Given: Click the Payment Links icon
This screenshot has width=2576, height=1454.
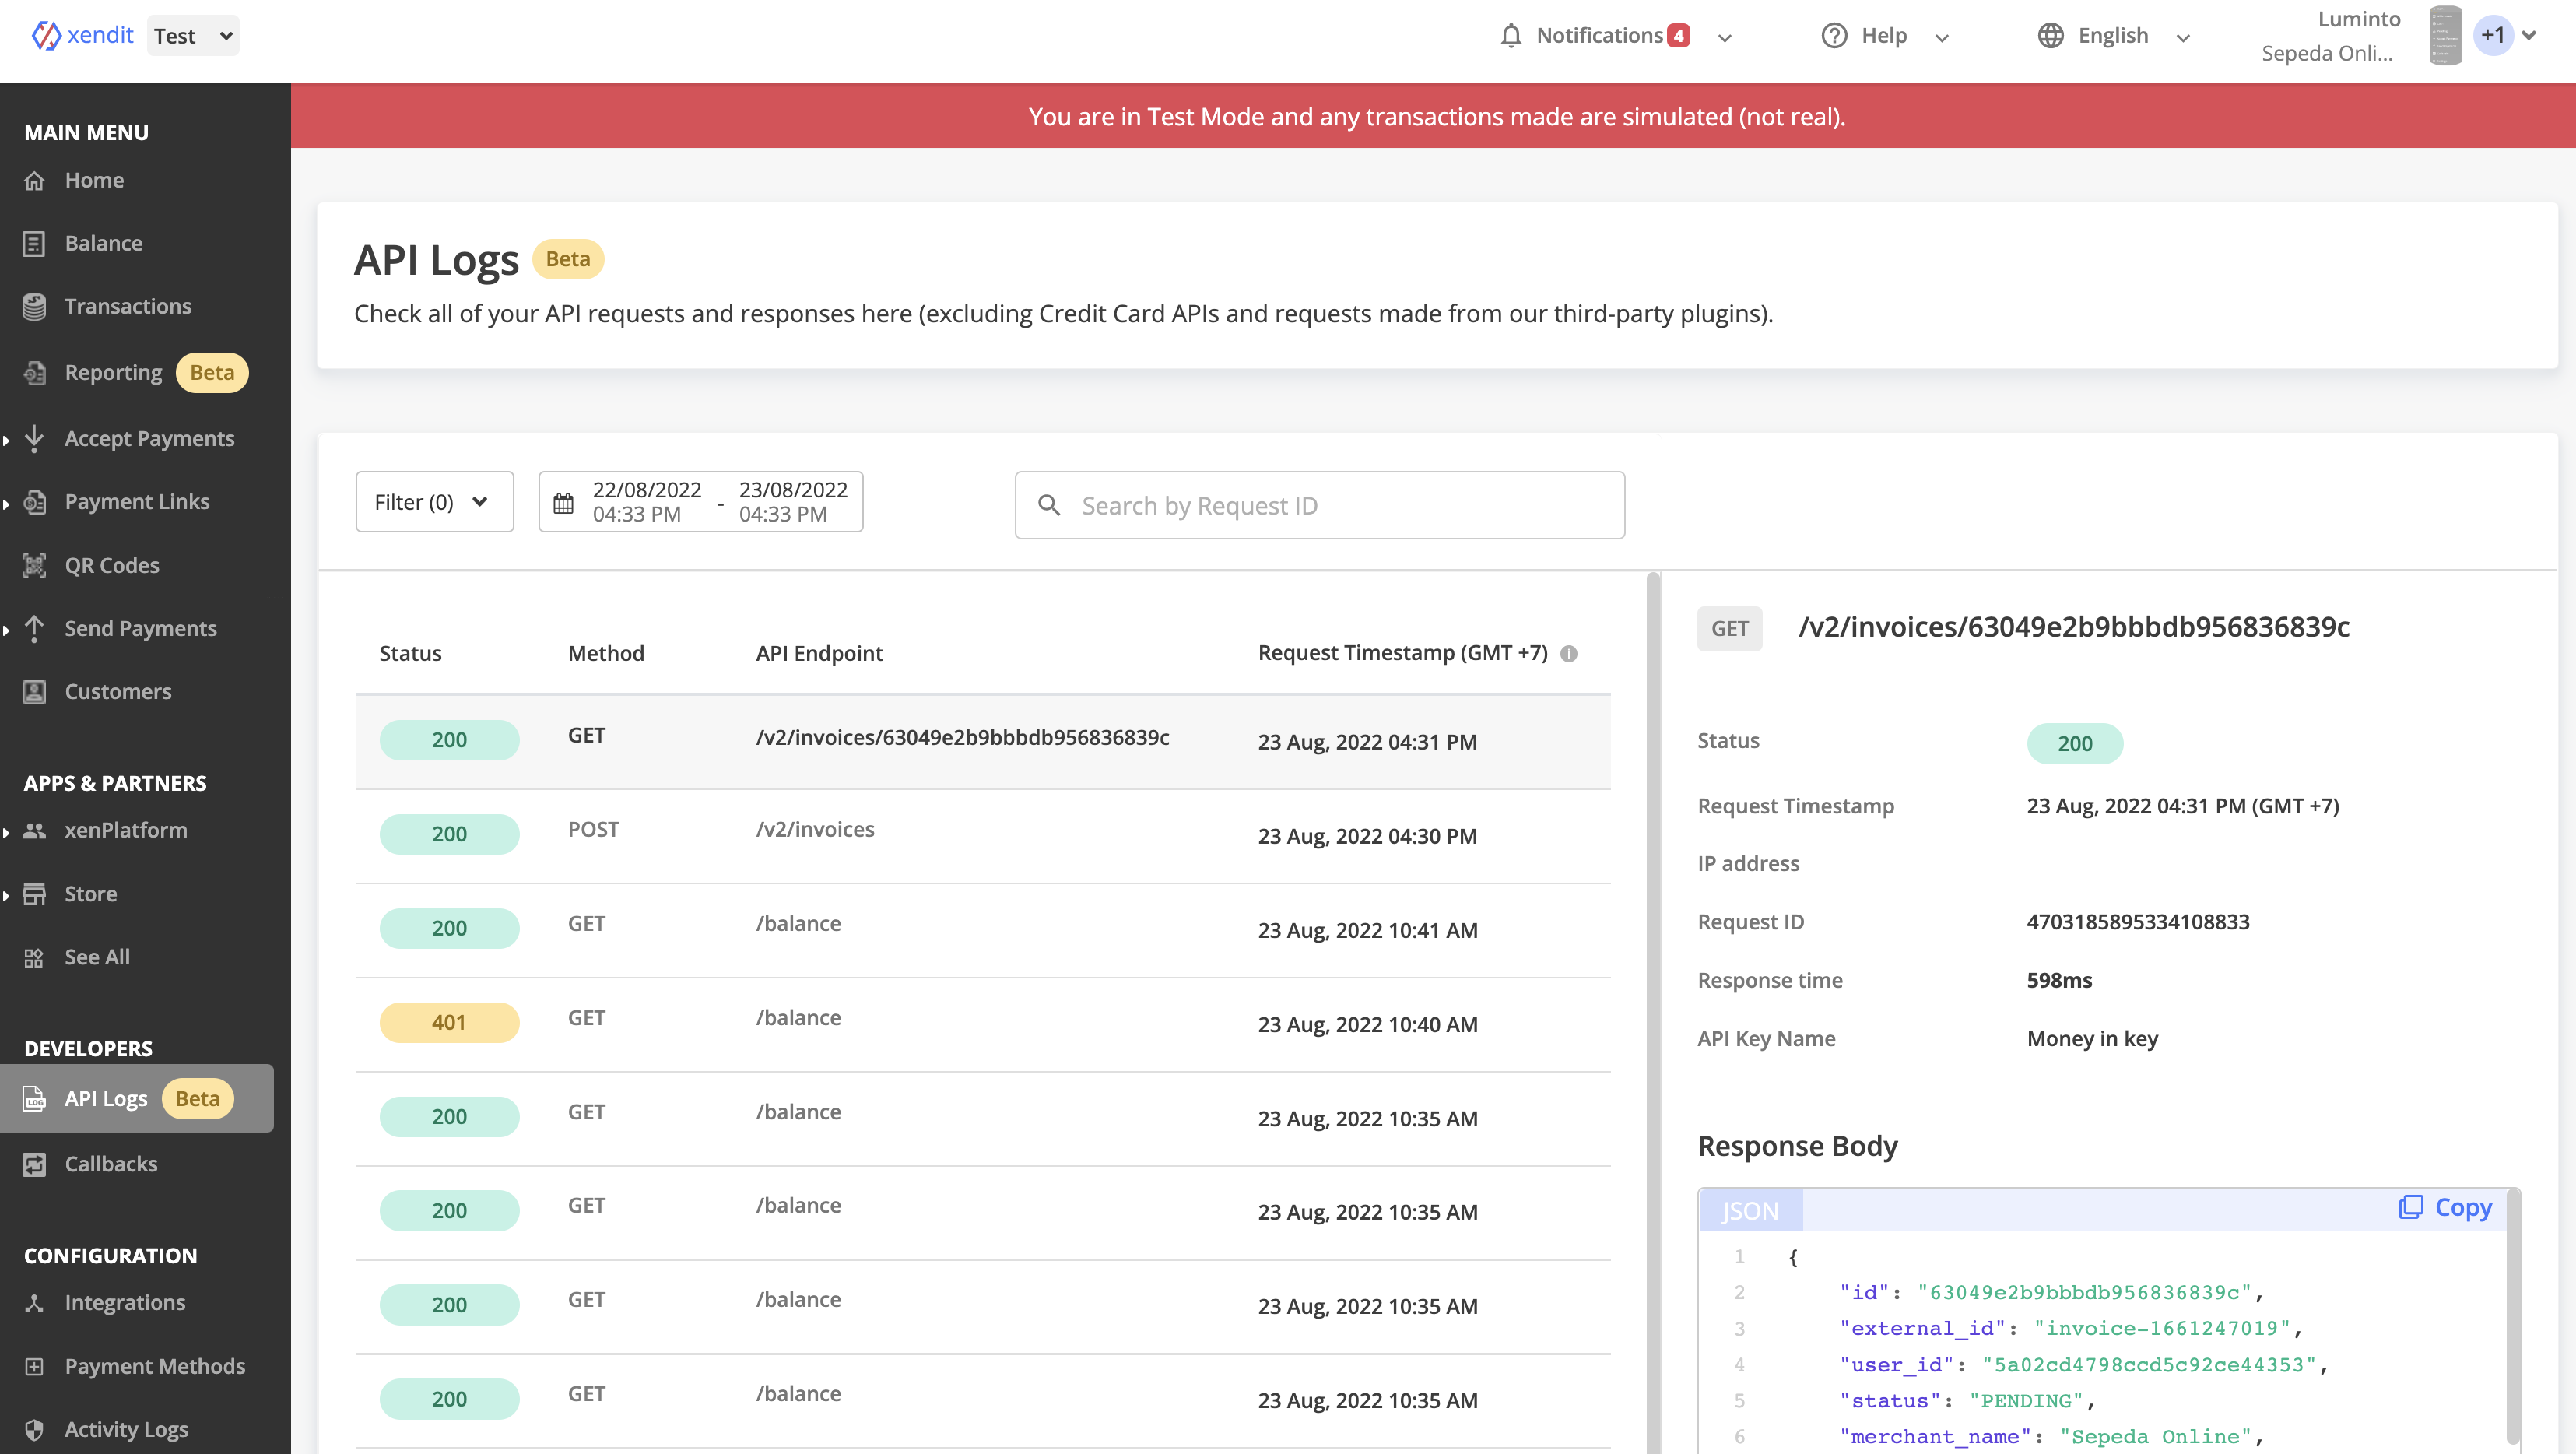Looking at the screenshot, I should pos(34,502).
